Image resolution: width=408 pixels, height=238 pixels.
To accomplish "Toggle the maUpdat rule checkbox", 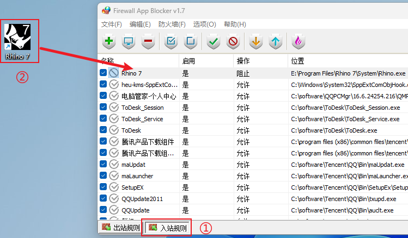I will point(103,164).
